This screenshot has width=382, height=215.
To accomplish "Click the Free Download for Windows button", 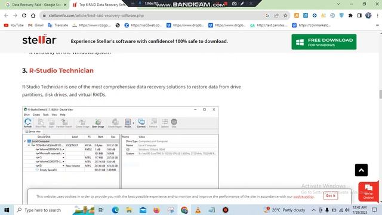I will [x=324, y=42].
